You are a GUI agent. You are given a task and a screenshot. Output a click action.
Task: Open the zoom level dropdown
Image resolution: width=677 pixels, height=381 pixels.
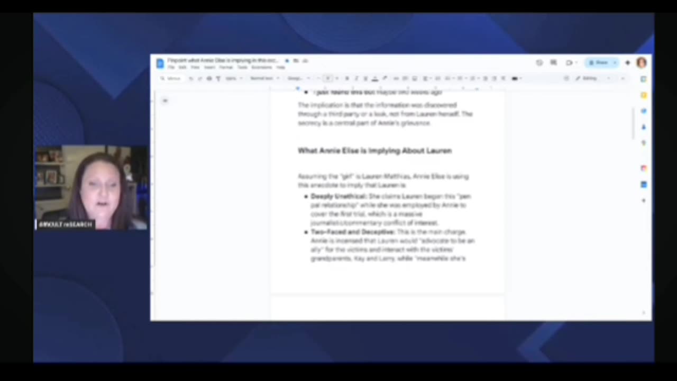(x=234, y=78)
